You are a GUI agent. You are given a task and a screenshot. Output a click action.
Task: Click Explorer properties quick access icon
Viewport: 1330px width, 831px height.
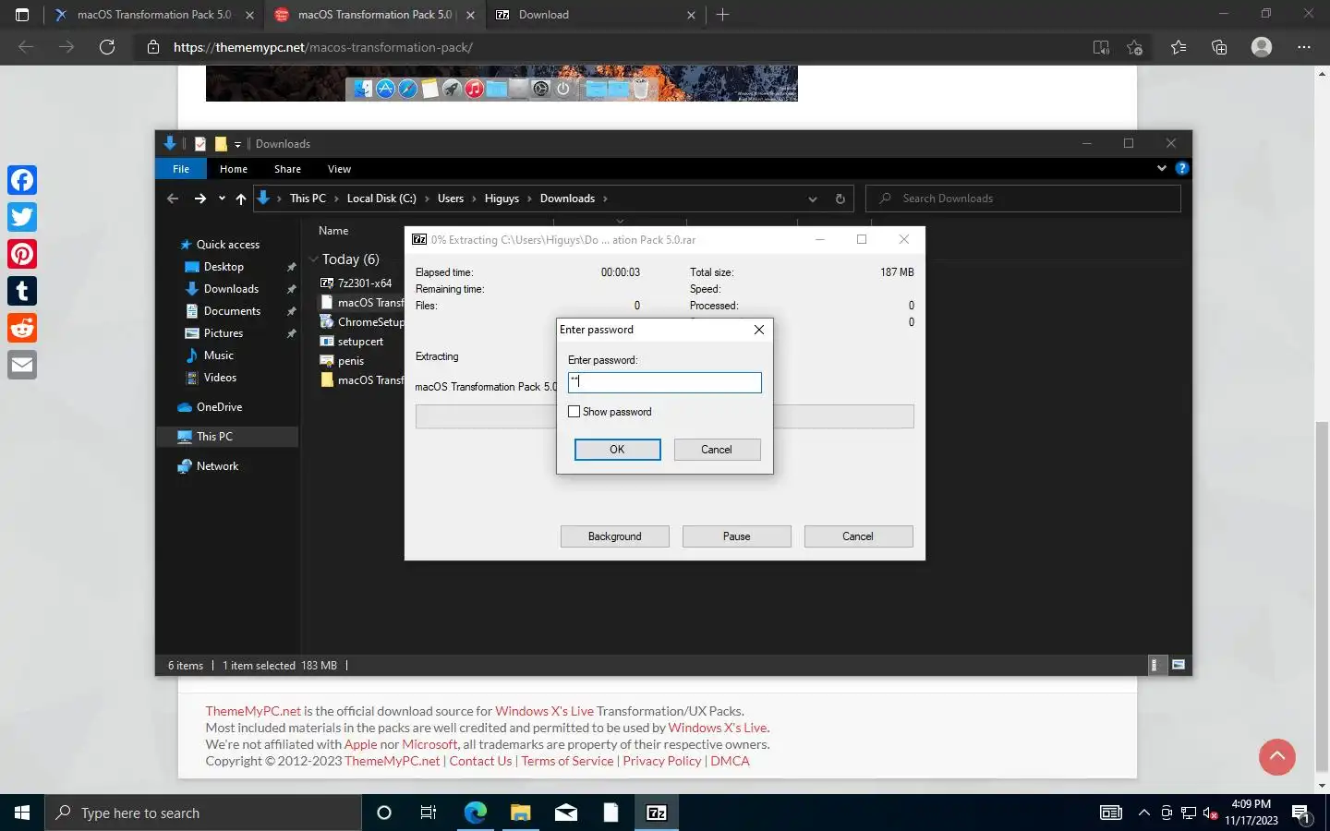click(x=200, y=143)
